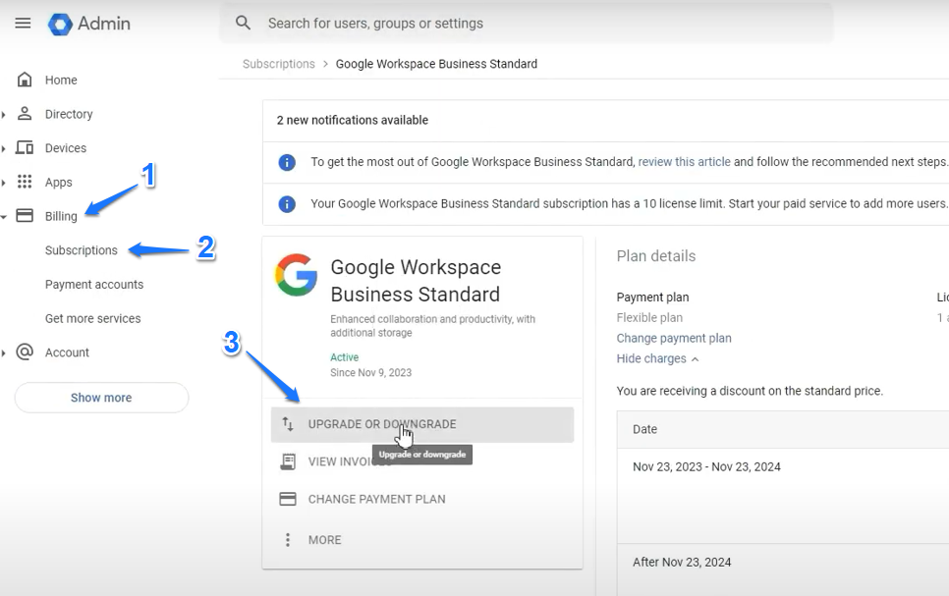Open the hamburger main menu
The image size is (949, 596).
[x=23, y=24]
